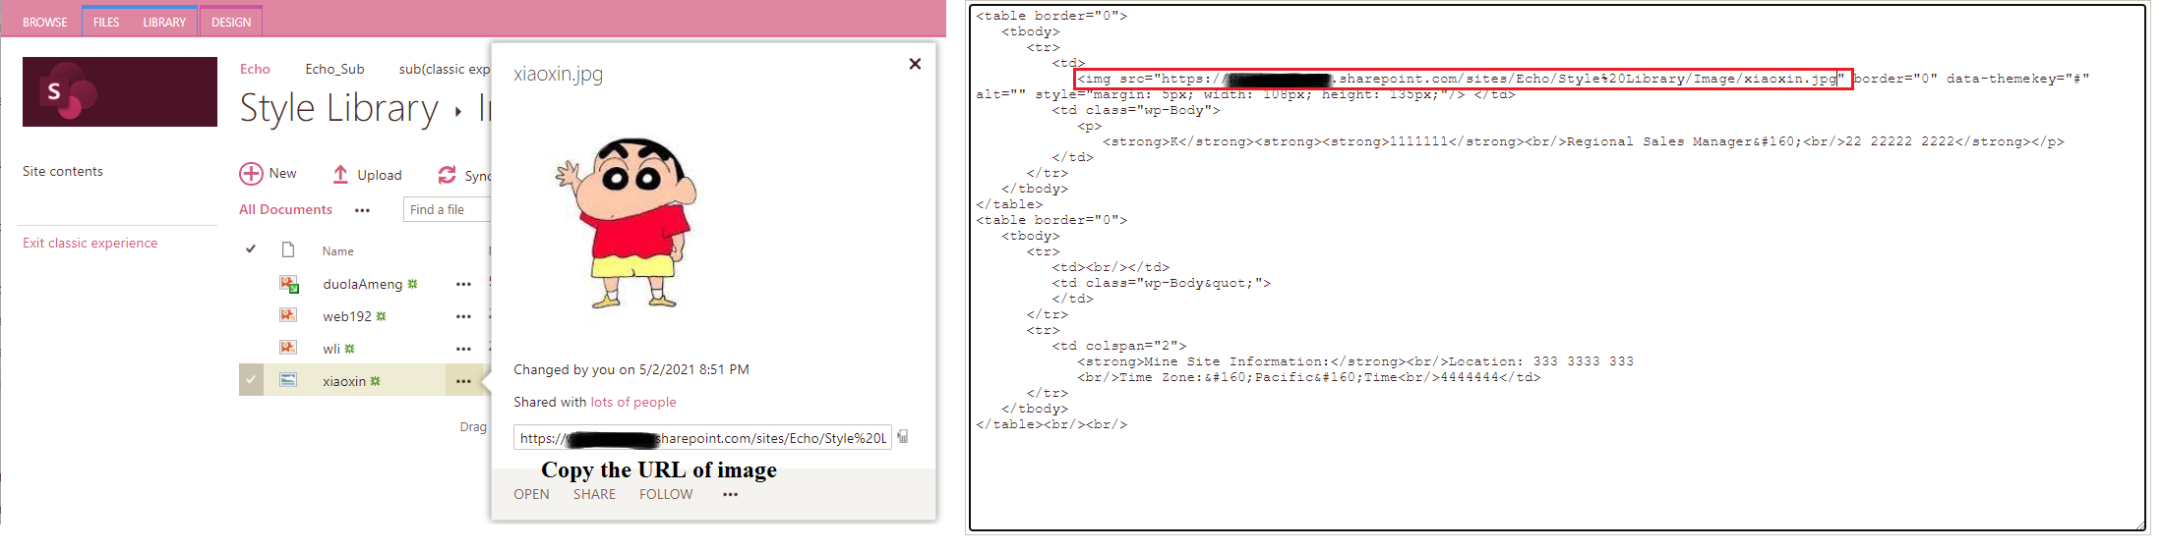Open more actions ellipsis in callout footer
Viewport: 2162px width, 551px height.
[x=730, y=494]
